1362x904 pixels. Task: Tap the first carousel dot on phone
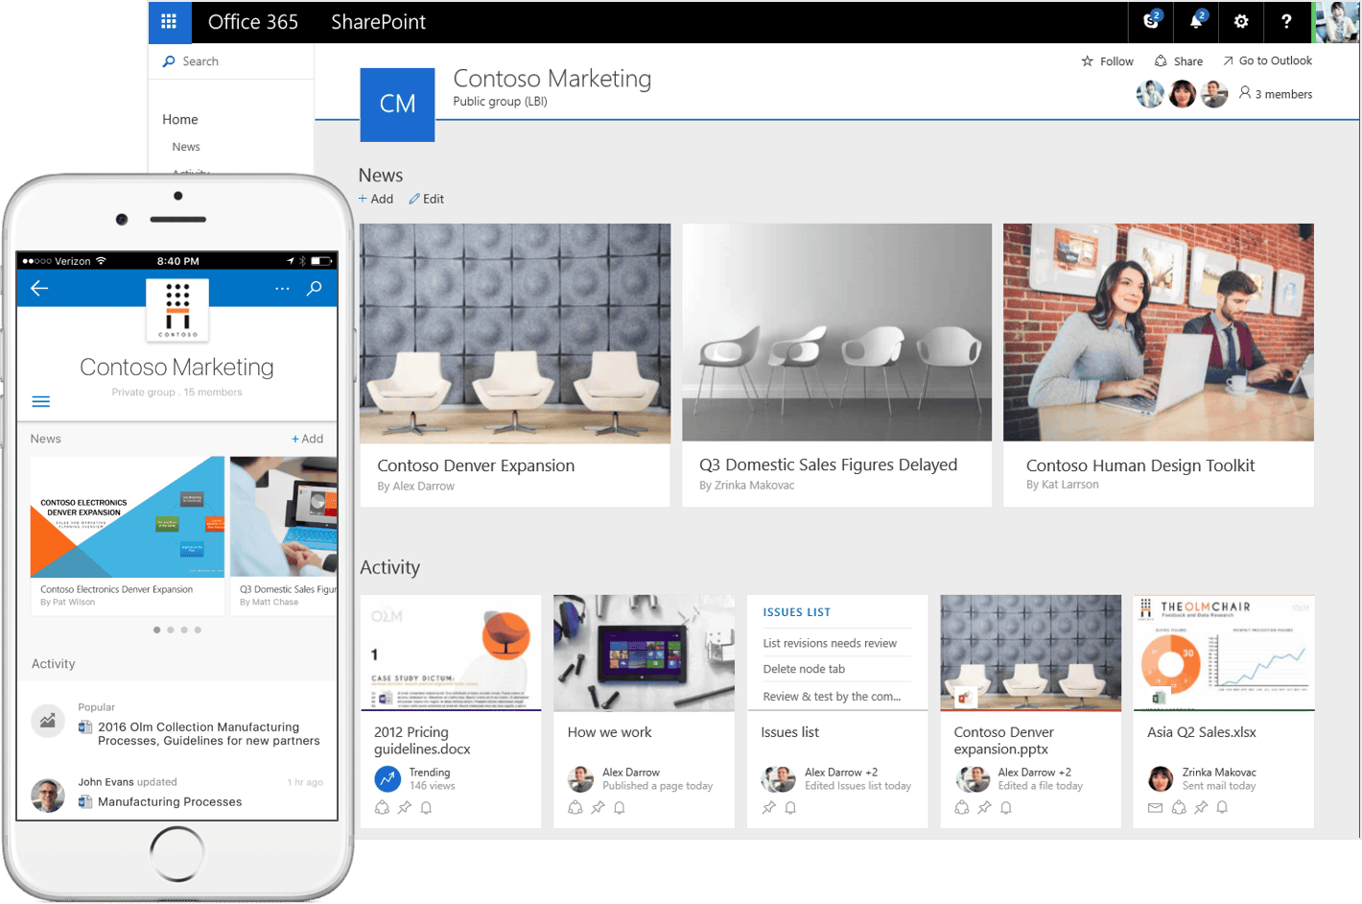pos(157,630)
